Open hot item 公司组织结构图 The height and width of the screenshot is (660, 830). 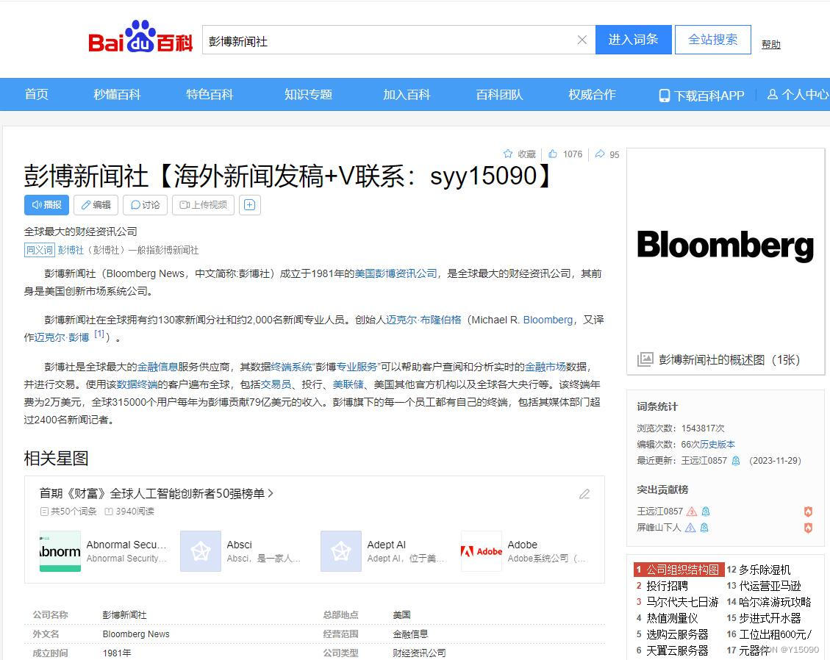pyautogui.click(x=683, y=570)
